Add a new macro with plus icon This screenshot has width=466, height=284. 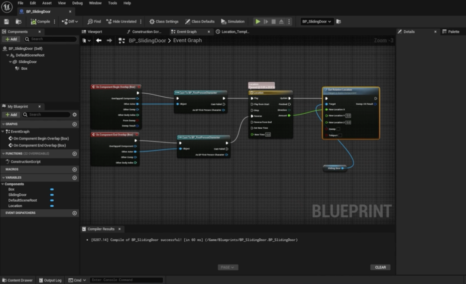point(75,169)
